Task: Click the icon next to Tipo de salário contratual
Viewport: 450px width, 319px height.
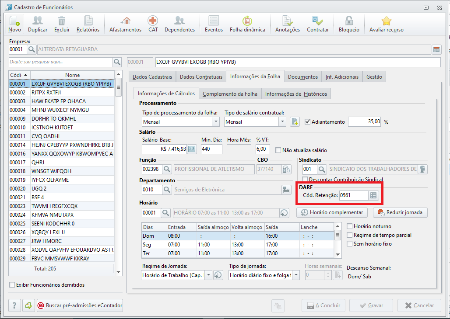Action: pos(295,122)
